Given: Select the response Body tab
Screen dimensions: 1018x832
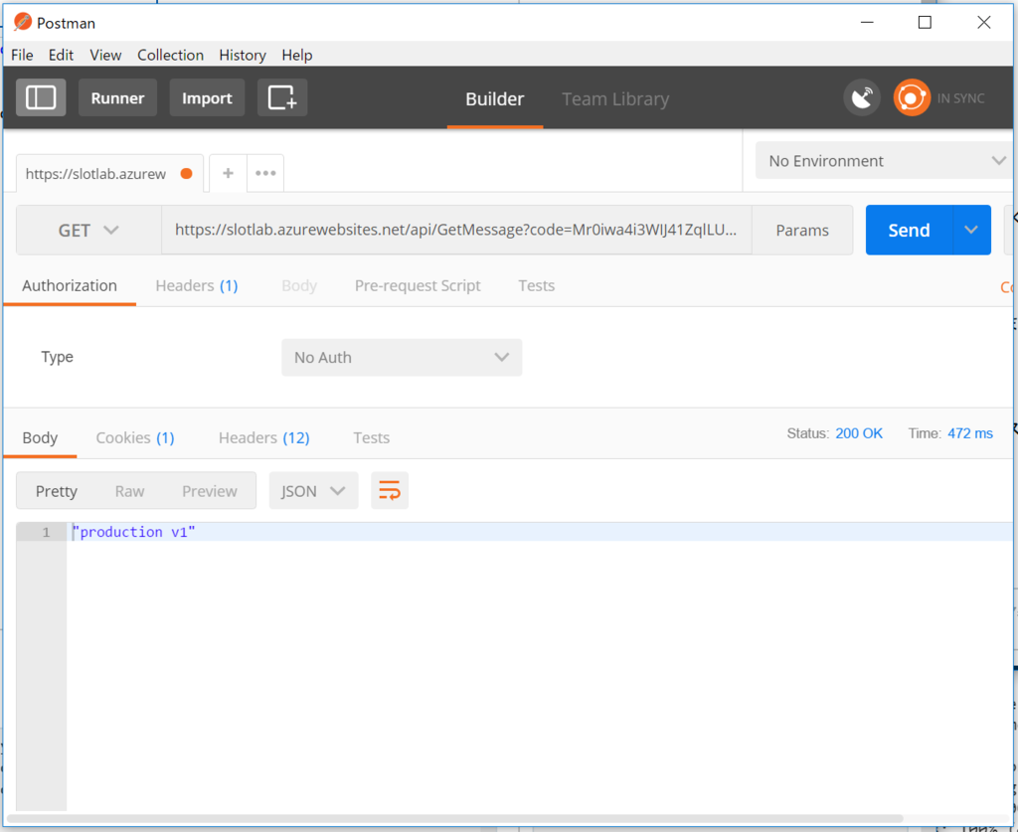Looking at the screenshot, I should tap(40, 438).
